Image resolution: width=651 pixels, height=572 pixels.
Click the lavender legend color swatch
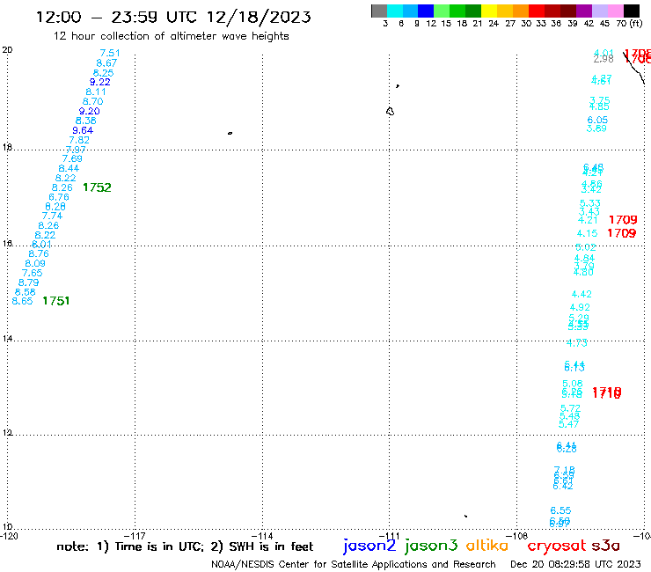tap(599, 11)
